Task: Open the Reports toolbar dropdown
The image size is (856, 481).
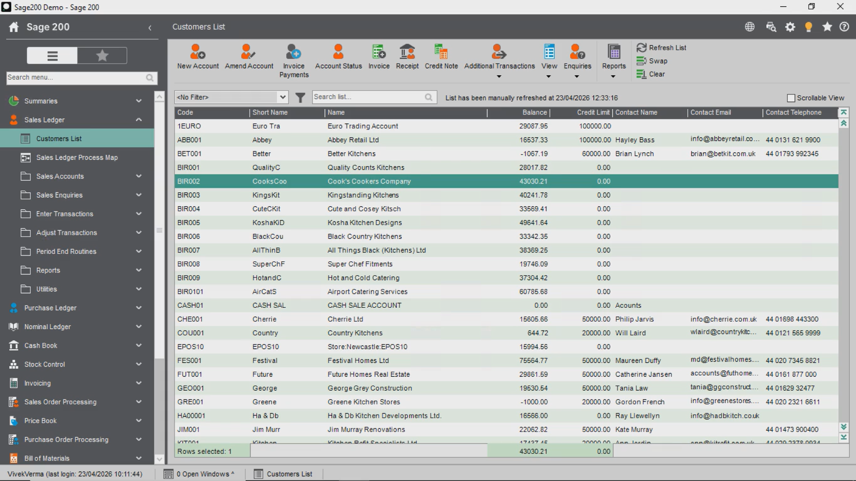Action: tap(614, 61)
